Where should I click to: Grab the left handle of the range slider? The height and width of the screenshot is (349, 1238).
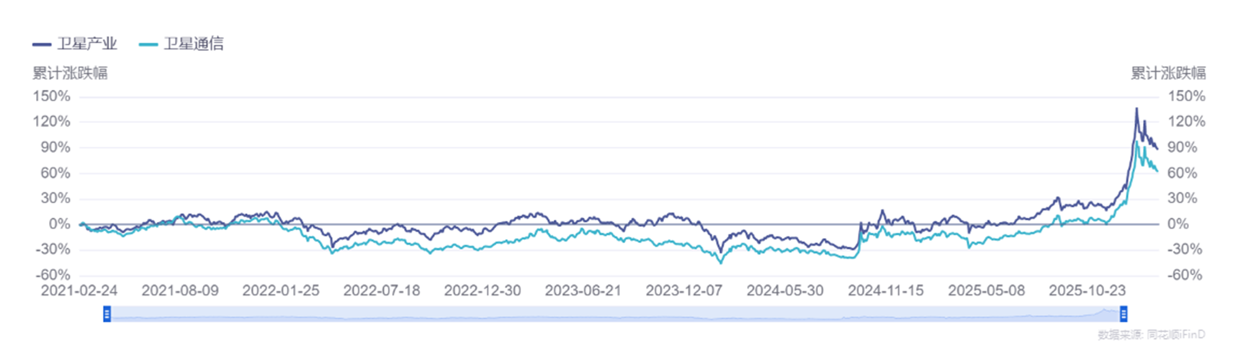pyautogui.click(x=107, y=314)
